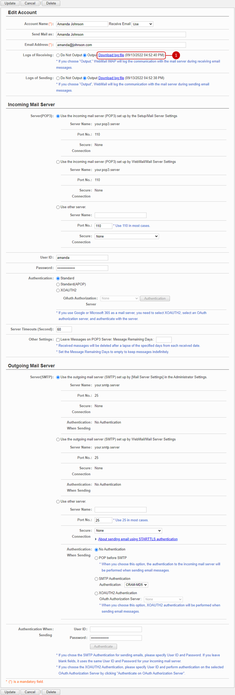
Task: Open incoming OAuth Authorization Server dropdown
Action: point(120,299)
